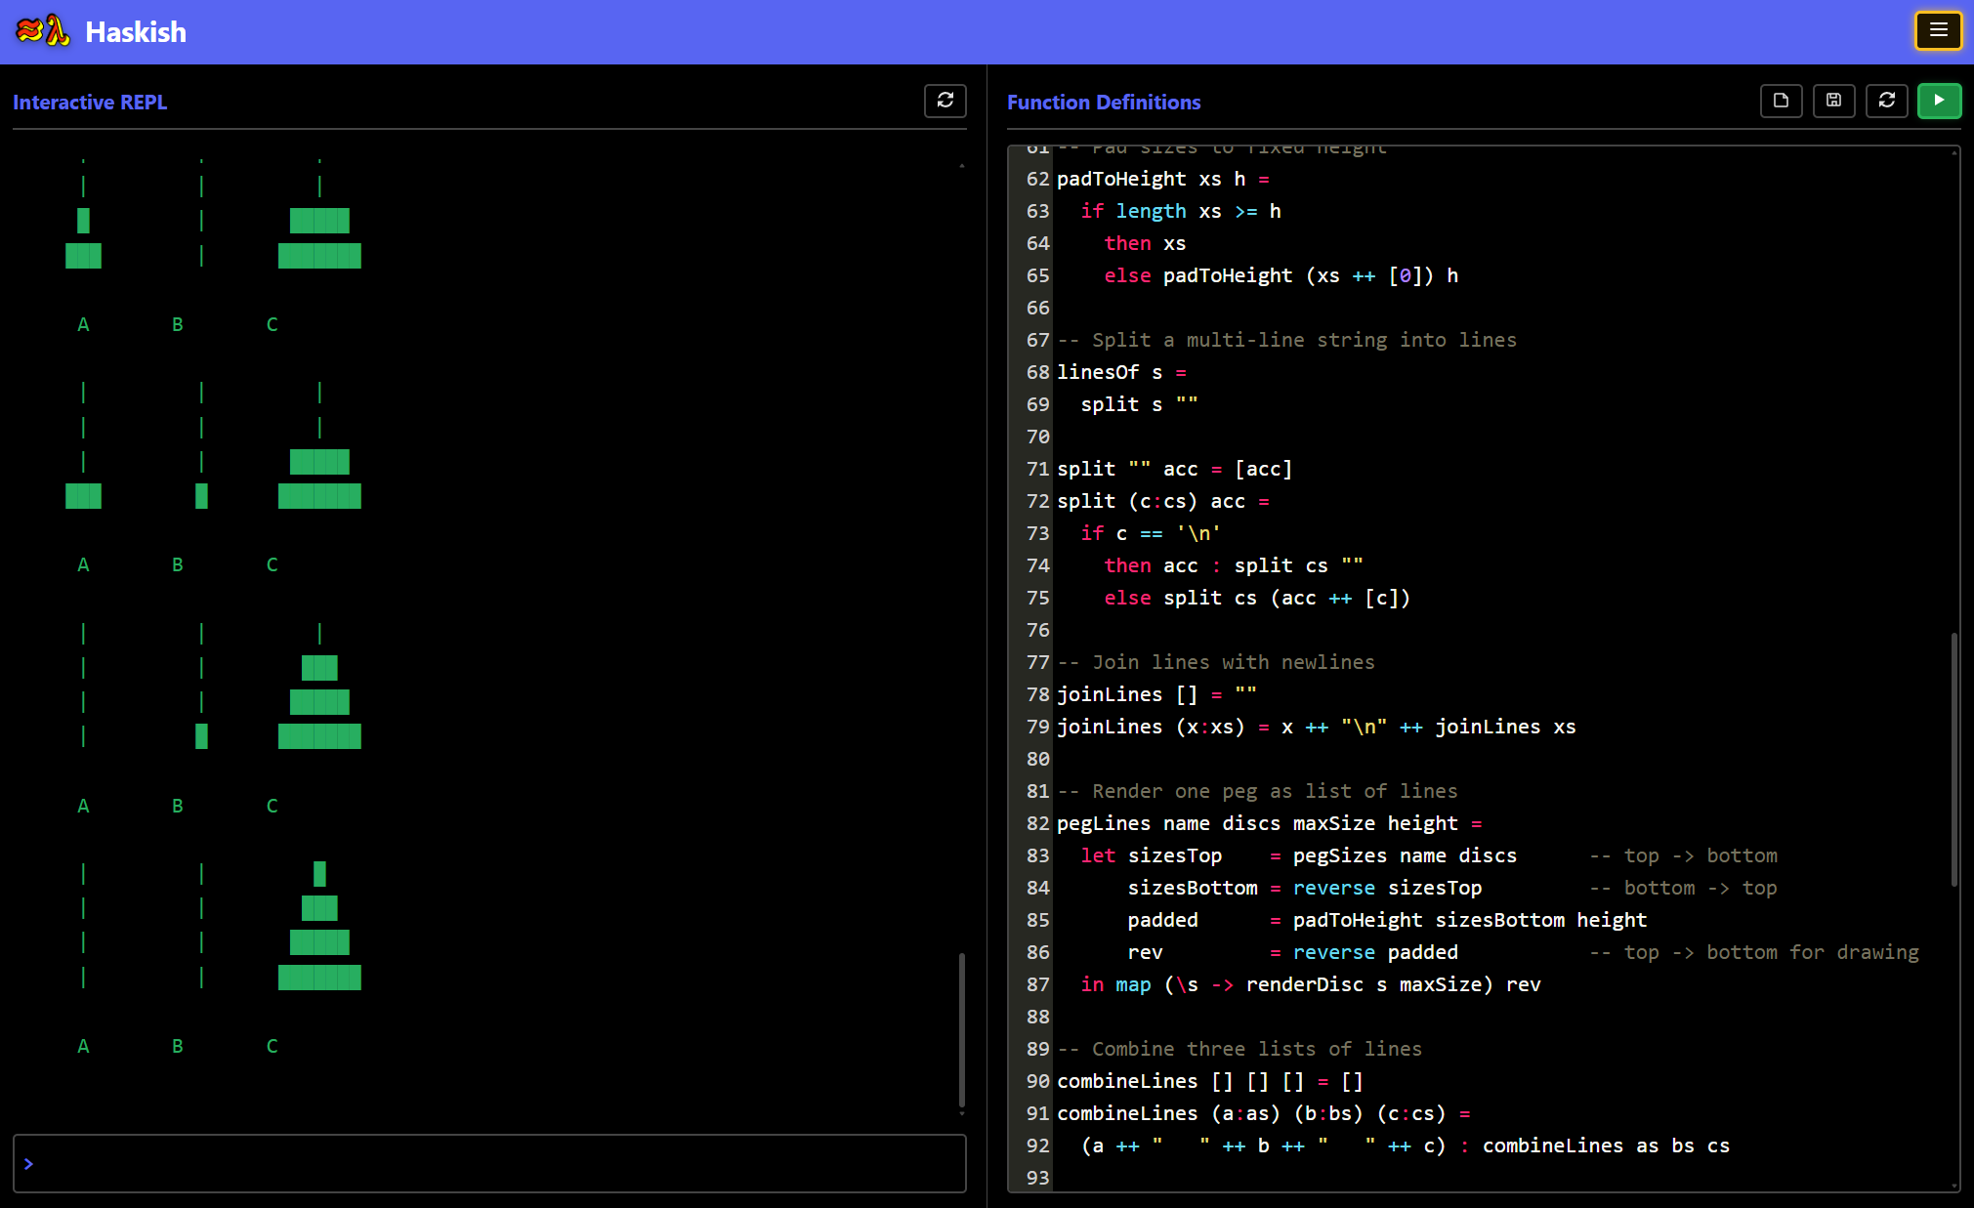Save the function definitions file
The width and height of the screenshot is (1974, 1208).
1833,101
